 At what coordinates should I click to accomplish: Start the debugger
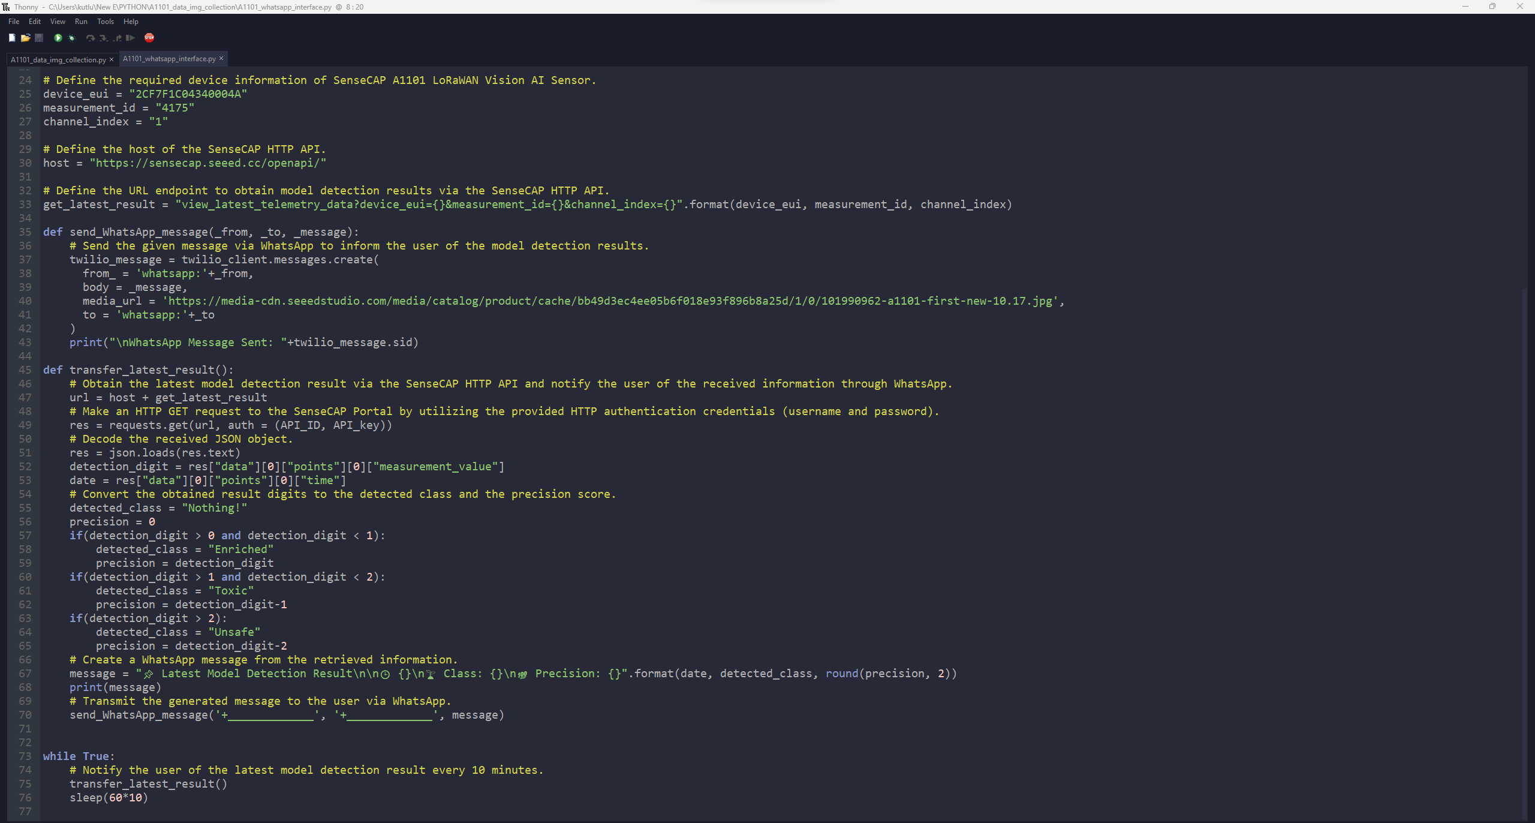[71, 38]
